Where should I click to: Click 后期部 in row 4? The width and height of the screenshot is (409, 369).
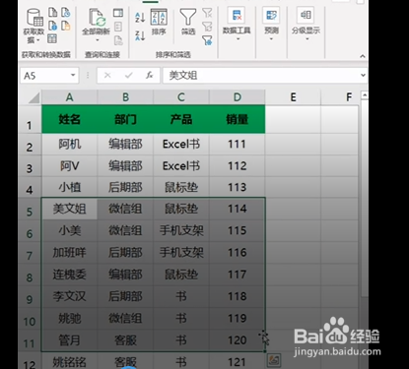[x=125, y=187]
